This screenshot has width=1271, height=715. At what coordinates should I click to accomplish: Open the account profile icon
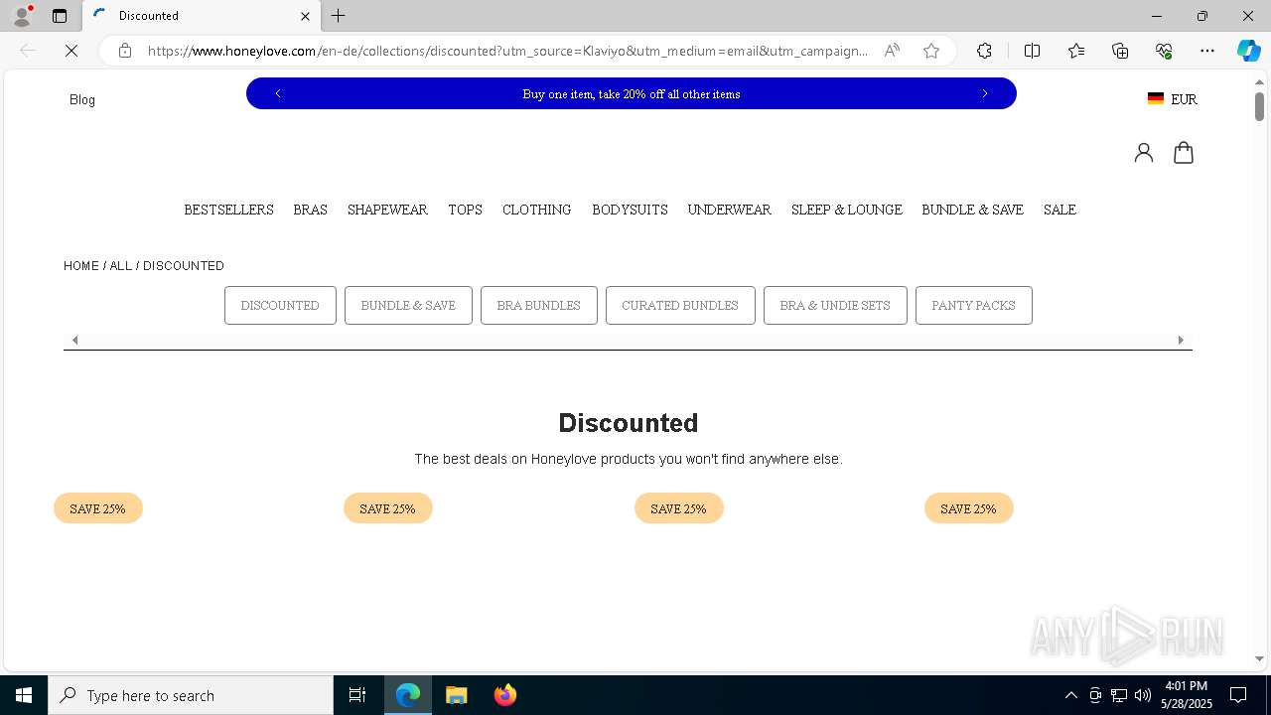click(1144, 152)
